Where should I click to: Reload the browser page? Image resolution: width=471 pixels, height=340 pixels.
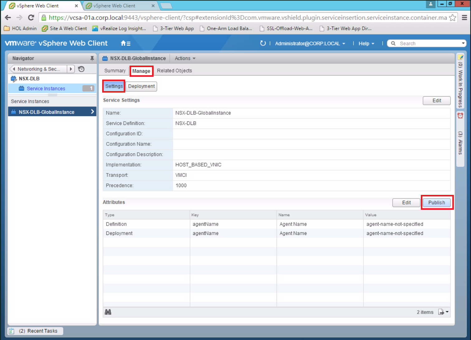[x=31, y=17]
